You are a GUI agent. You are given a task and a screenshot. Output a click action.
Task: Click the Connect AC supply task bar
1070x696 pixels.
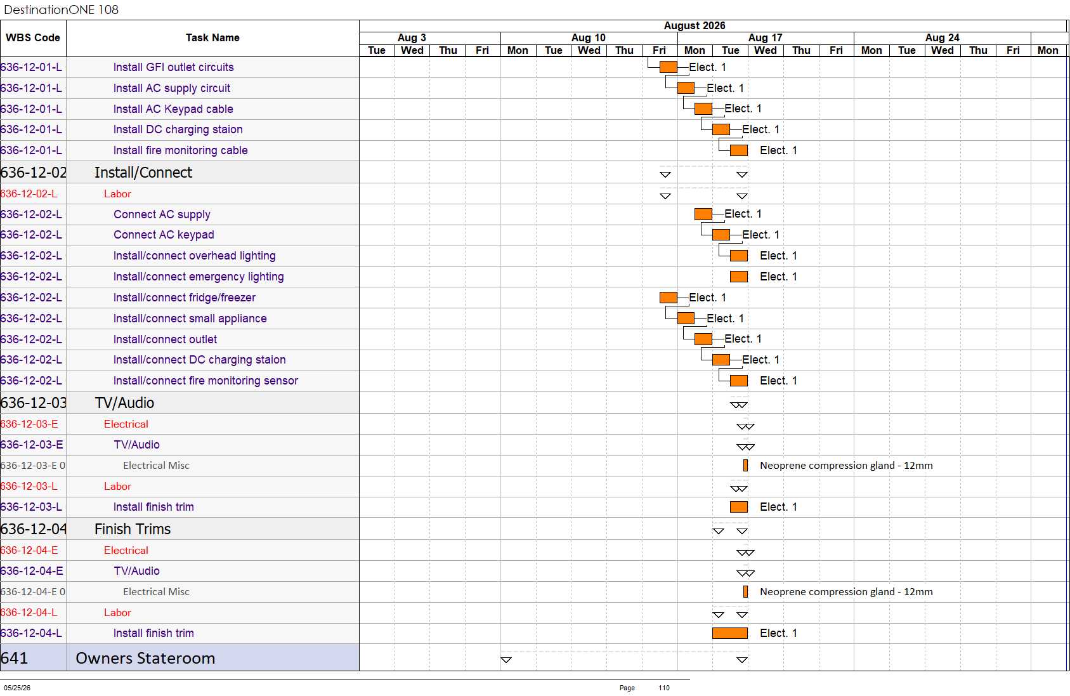(703, 214)
